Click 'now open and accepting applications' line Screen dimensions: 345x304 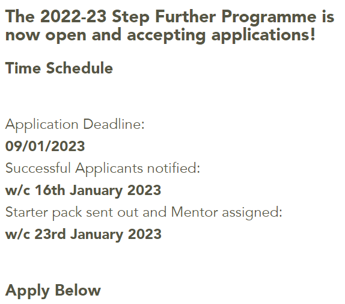160,36
